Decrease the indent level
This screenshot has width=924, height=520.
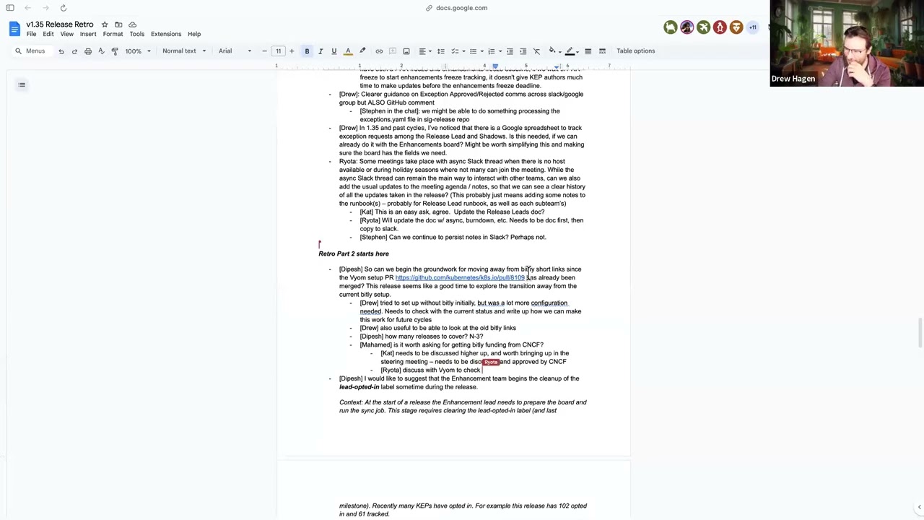[x=510, y=51]
